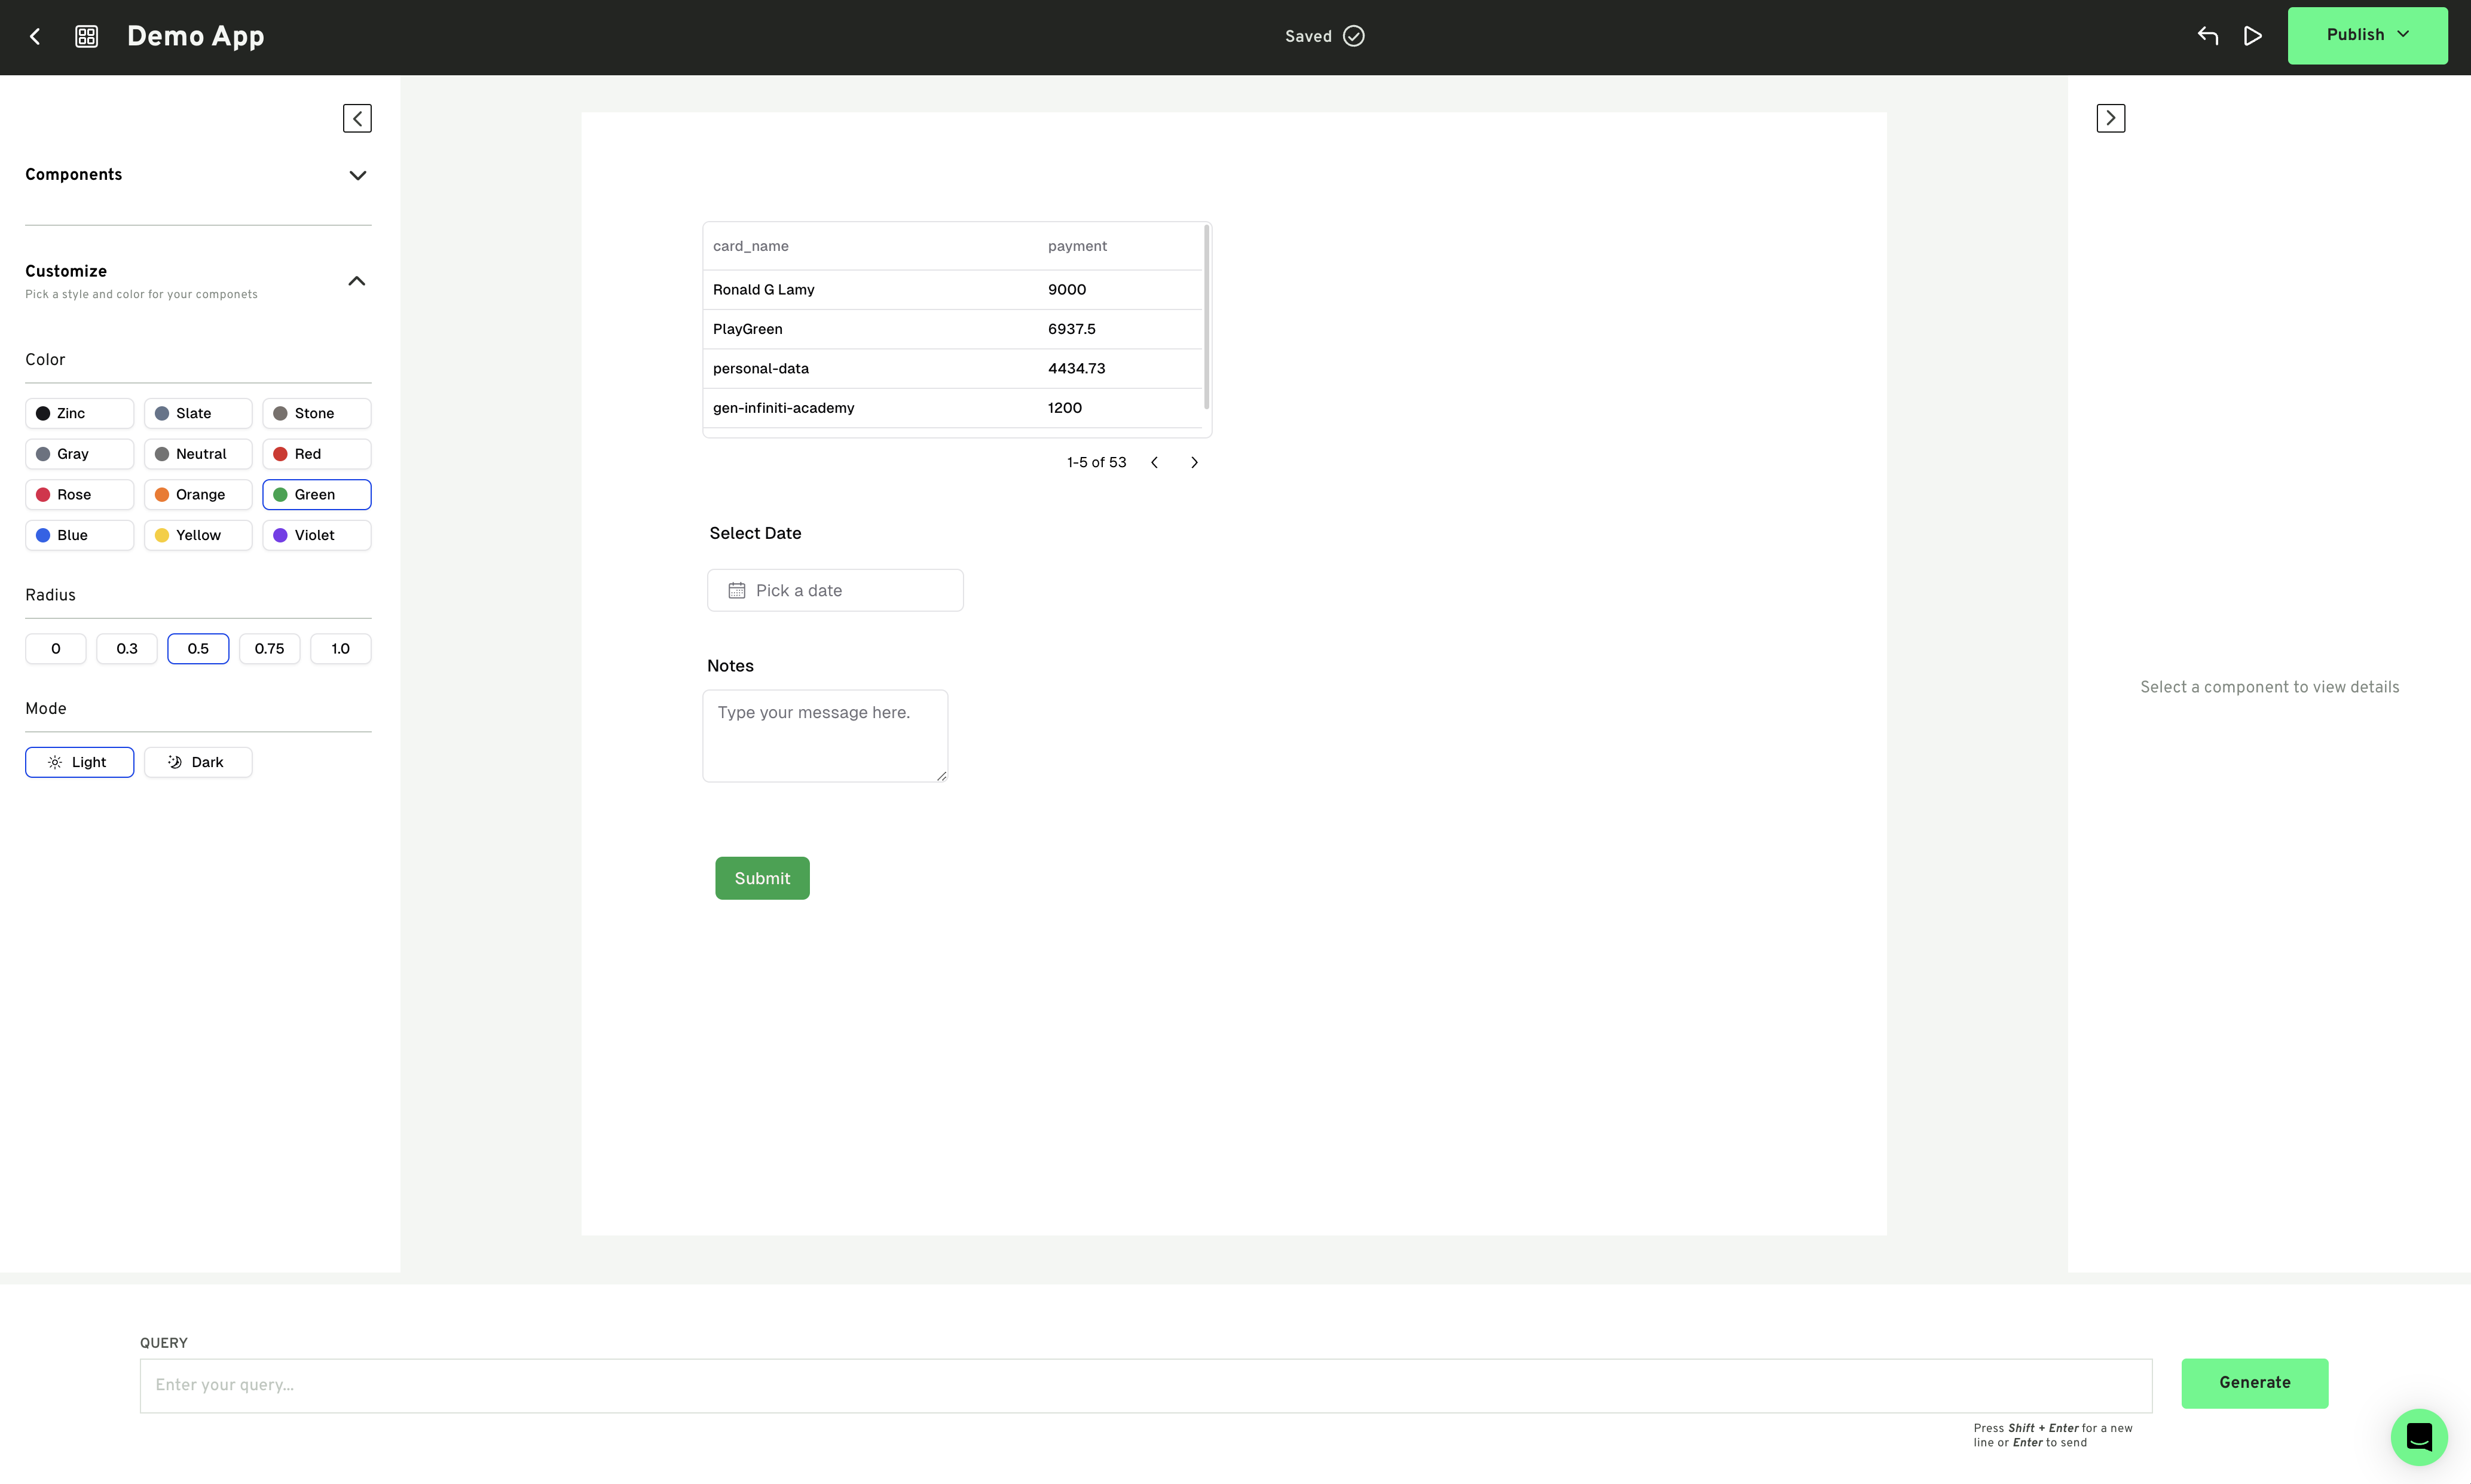Click the Generate button

[x=2254, y=1383]
